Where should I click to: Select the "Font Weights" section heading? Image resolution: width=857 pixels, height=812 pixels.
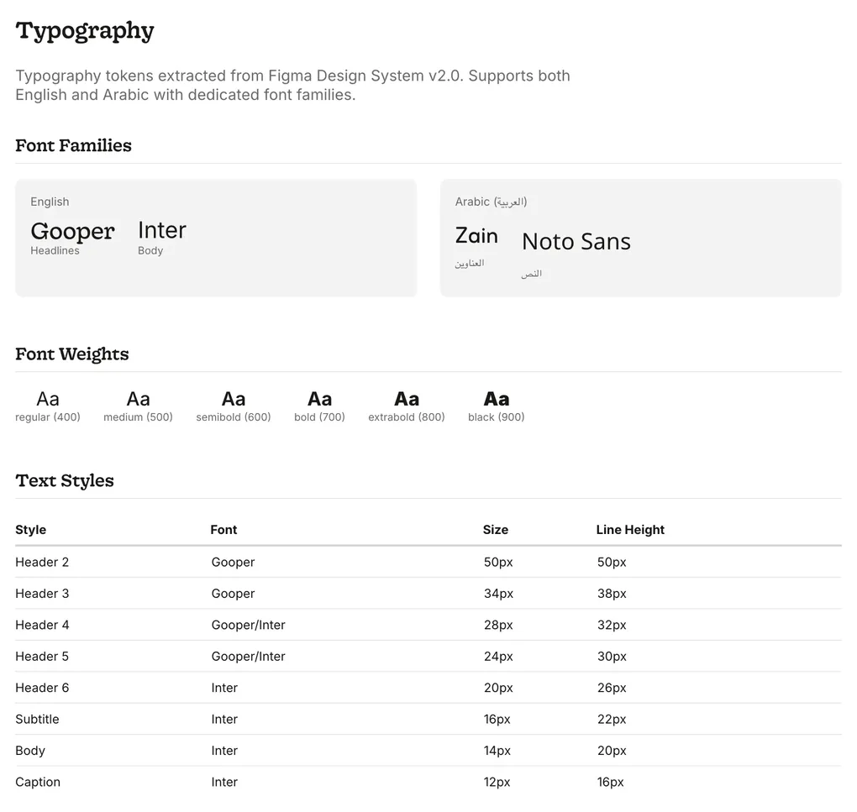pyautogui.click(x=72, y=354)
